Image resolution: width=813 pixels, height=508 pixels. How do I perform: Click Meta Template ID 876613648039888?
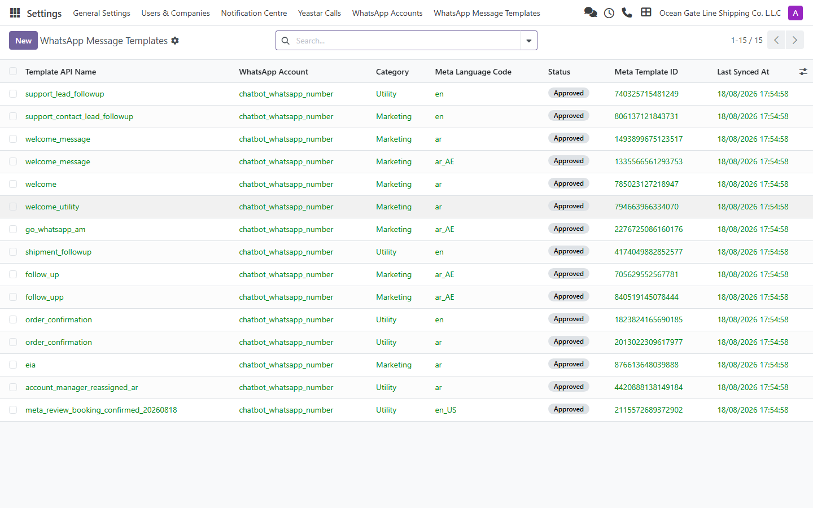pos(646,365)
